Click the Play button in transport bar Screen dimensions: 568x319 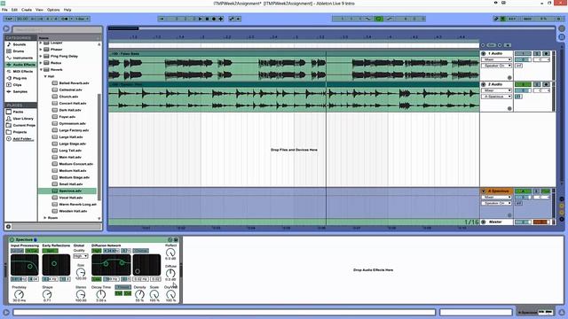200,19
